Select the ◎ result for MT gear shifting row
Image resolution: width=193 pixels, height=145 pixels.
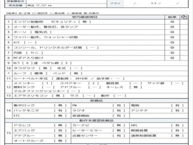172,58
